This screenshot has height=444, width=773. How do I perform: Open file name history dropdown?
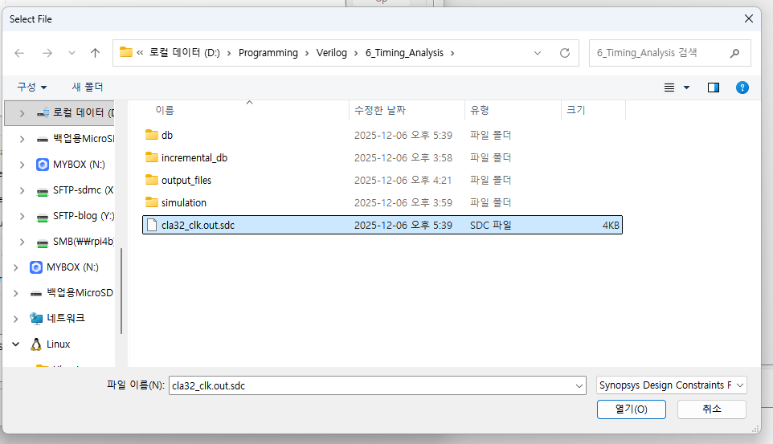pyautogui.click(x=579, y=385)
